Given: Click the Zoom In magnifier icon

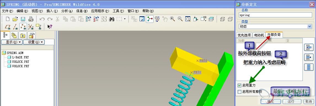Looking at the screenshot, I should (172, 19).
